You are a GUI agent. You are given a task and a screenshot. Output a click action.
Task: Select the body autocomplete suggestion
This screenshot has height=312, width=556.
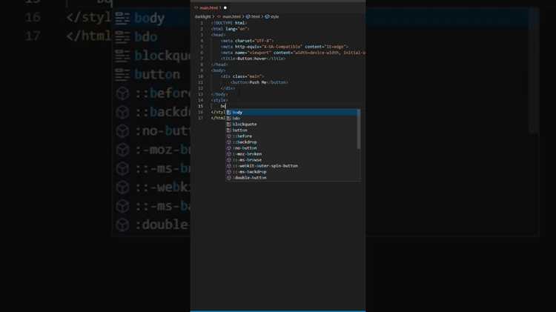pos(293,113)
